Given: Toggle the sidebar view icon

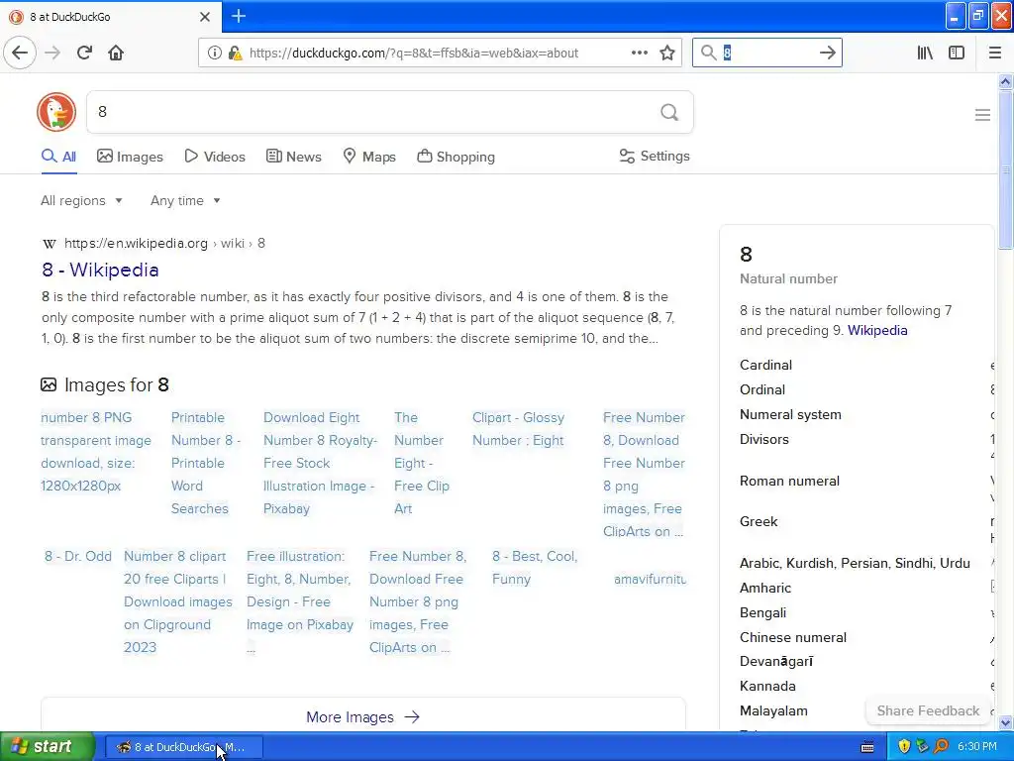Looking at the screenshot, I should [x=957, y=54].
